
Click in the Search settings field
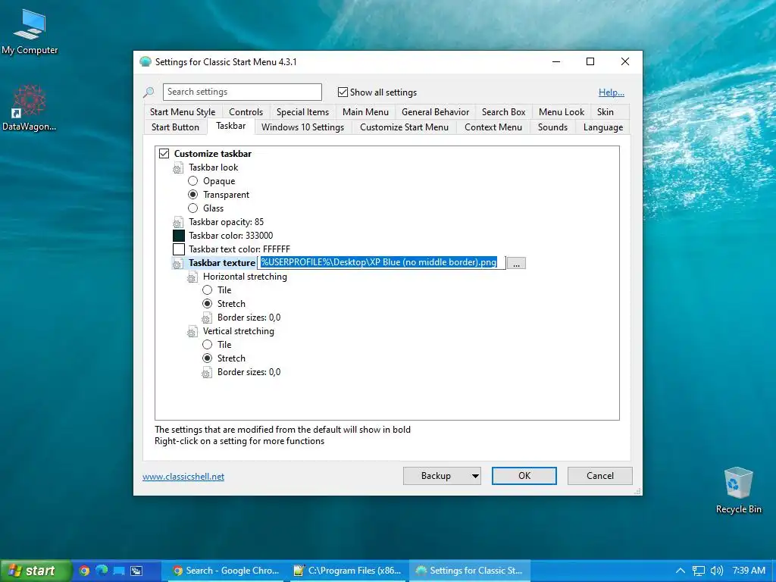[x=242, y=92]
